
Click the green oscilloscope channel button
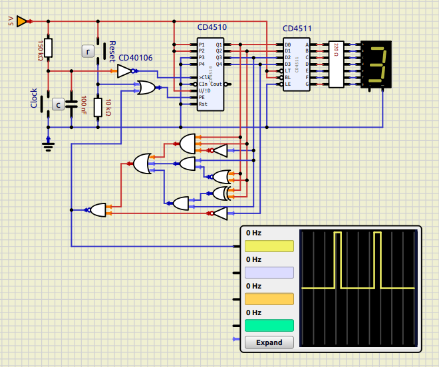pyautogui.click(x=269, y=325)
